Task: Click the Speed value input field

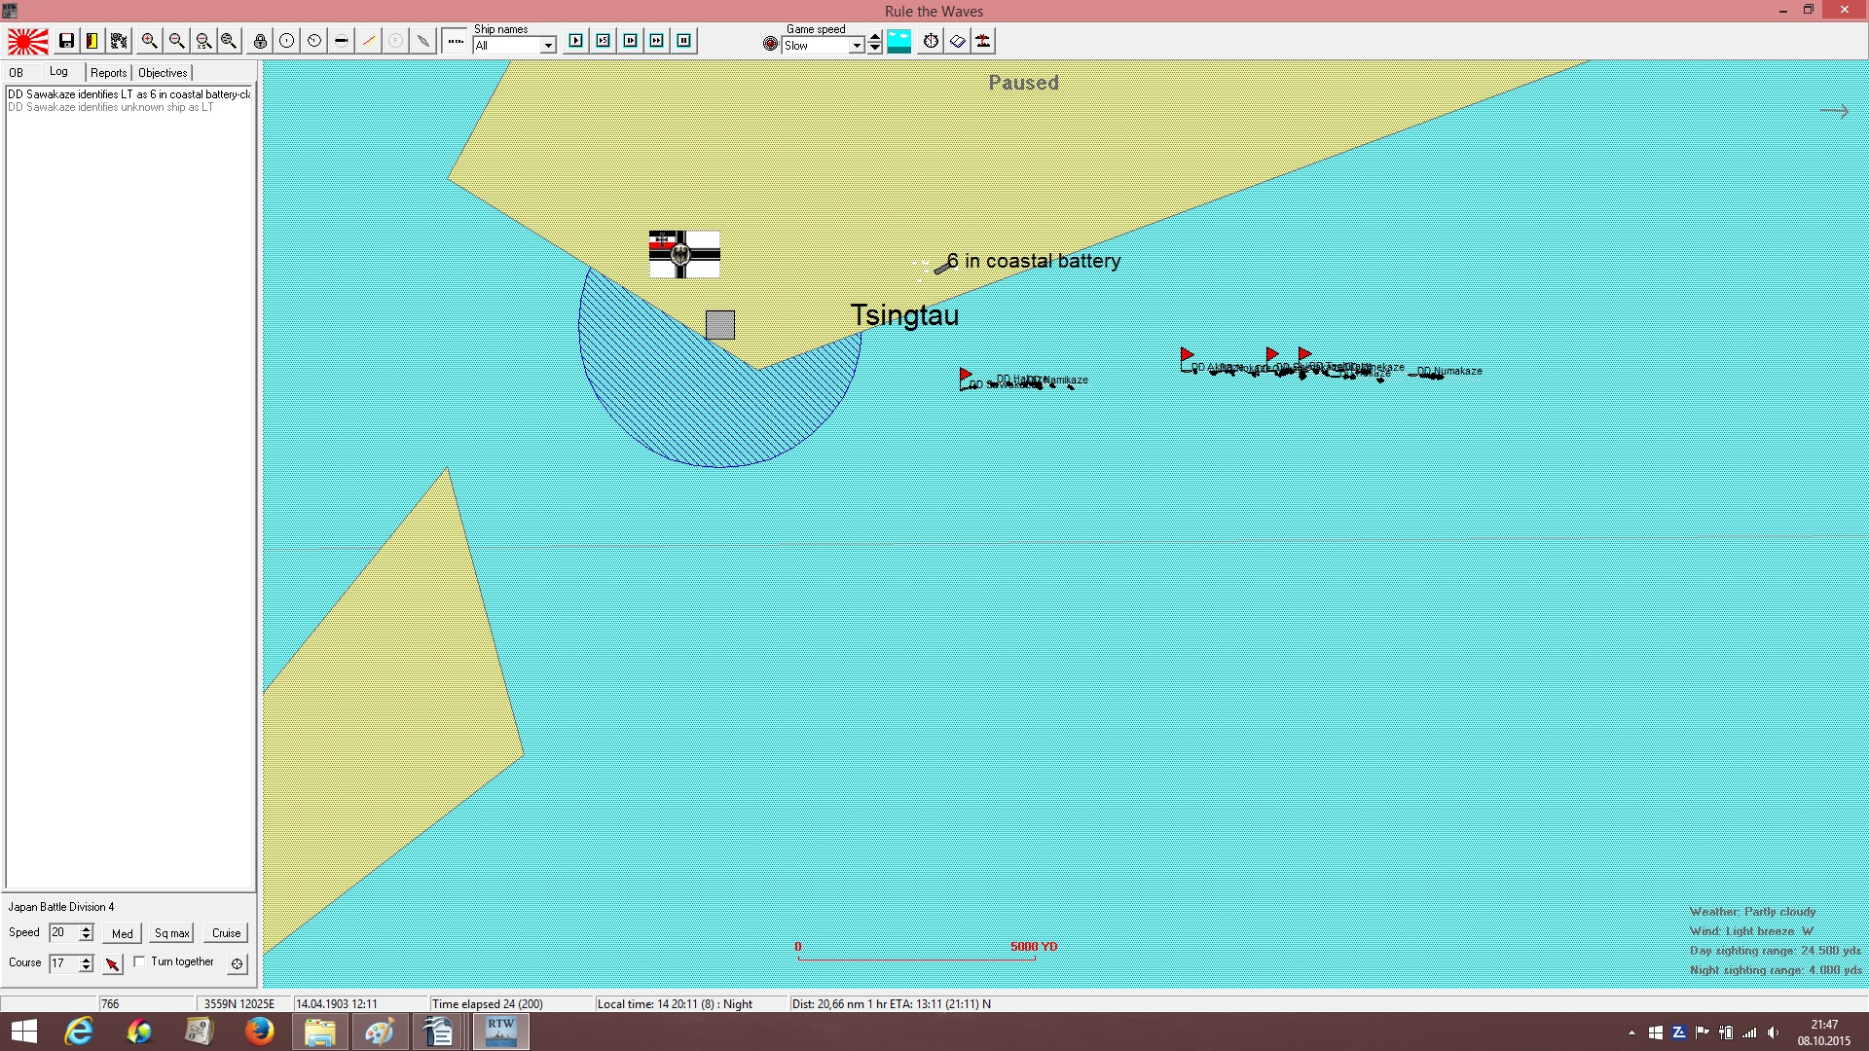Action: (x=63, y=933)
